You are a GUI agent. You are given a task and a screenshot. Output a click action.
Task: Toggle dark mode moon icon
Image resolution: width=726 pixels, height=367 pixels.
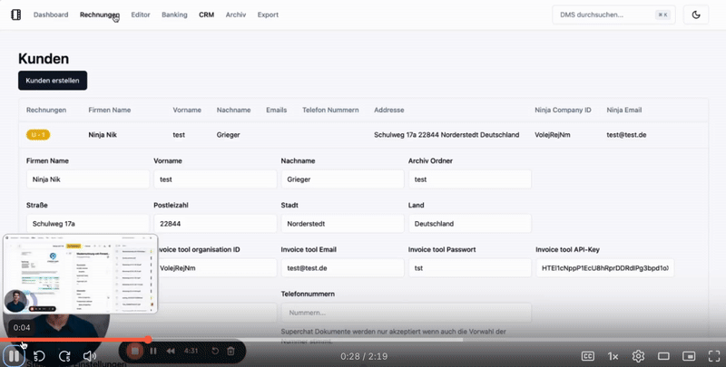click(696, 14)
